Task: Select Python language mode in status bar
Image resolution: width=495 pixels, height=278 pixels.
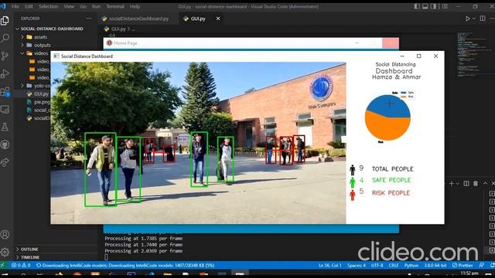Action: [411, 266]
